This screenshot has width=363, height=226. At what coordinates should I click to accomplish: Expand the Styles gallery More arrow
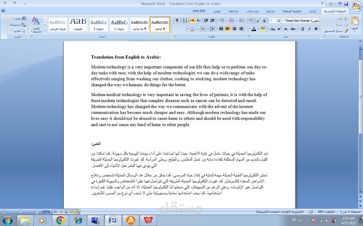(45, 30)
